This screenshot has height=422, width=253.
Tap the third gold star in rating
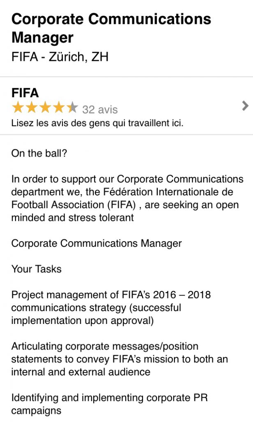[x=45, y=108]
